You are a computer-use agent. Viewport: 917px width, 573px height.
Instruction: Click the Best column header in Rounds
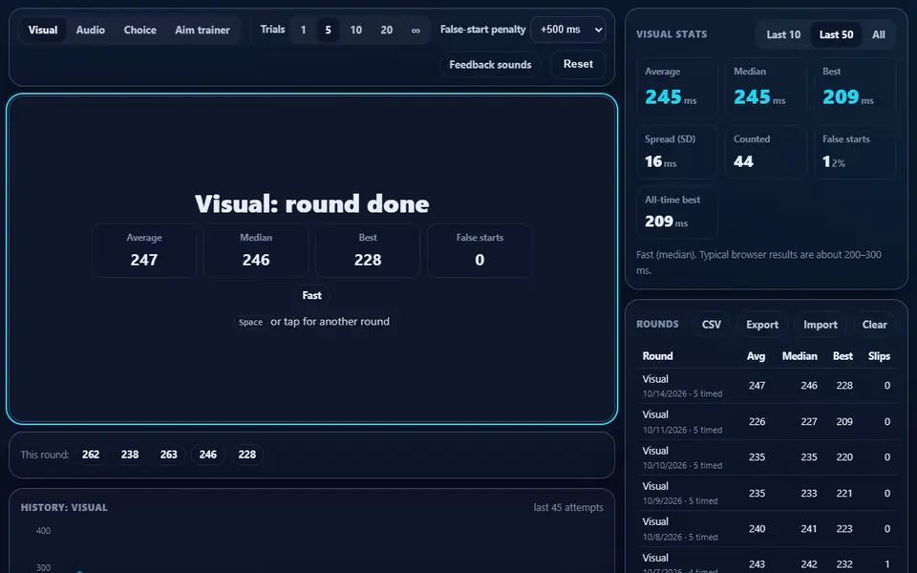tap(842, 356)
